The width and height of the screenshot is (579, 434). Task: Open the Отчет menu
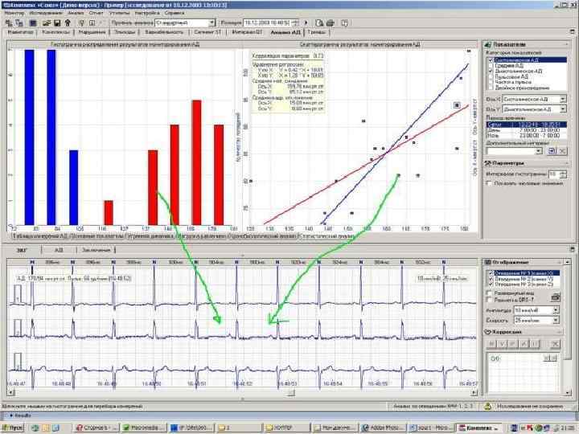(x=96, y=14)
